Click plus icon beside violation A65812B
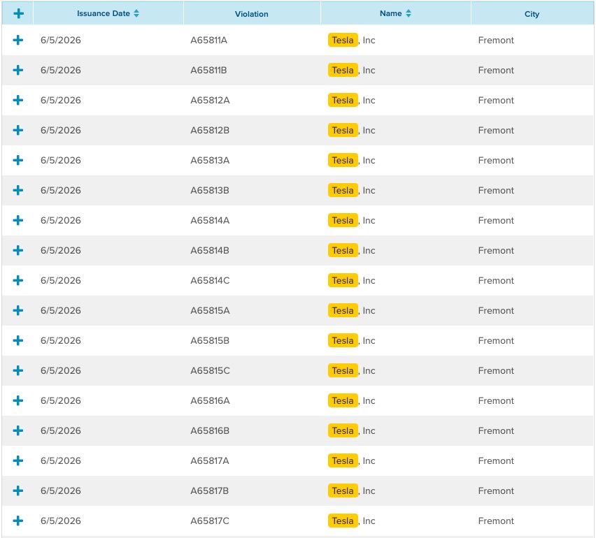Image resolution: width=596 pixels, height=538 pixels. pos(18,130)
